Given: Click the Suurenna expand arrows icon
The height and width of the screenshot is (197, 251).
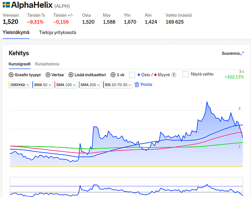Looking at the screenshot, I should pos(242,53).
